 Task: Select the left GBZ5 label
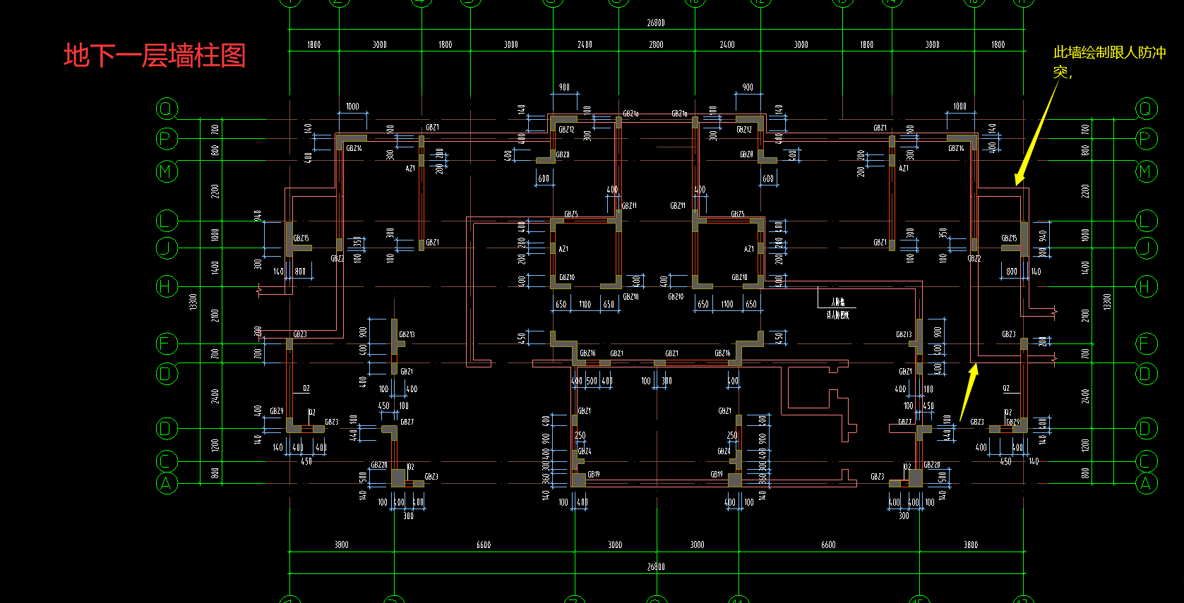(571, 214)
